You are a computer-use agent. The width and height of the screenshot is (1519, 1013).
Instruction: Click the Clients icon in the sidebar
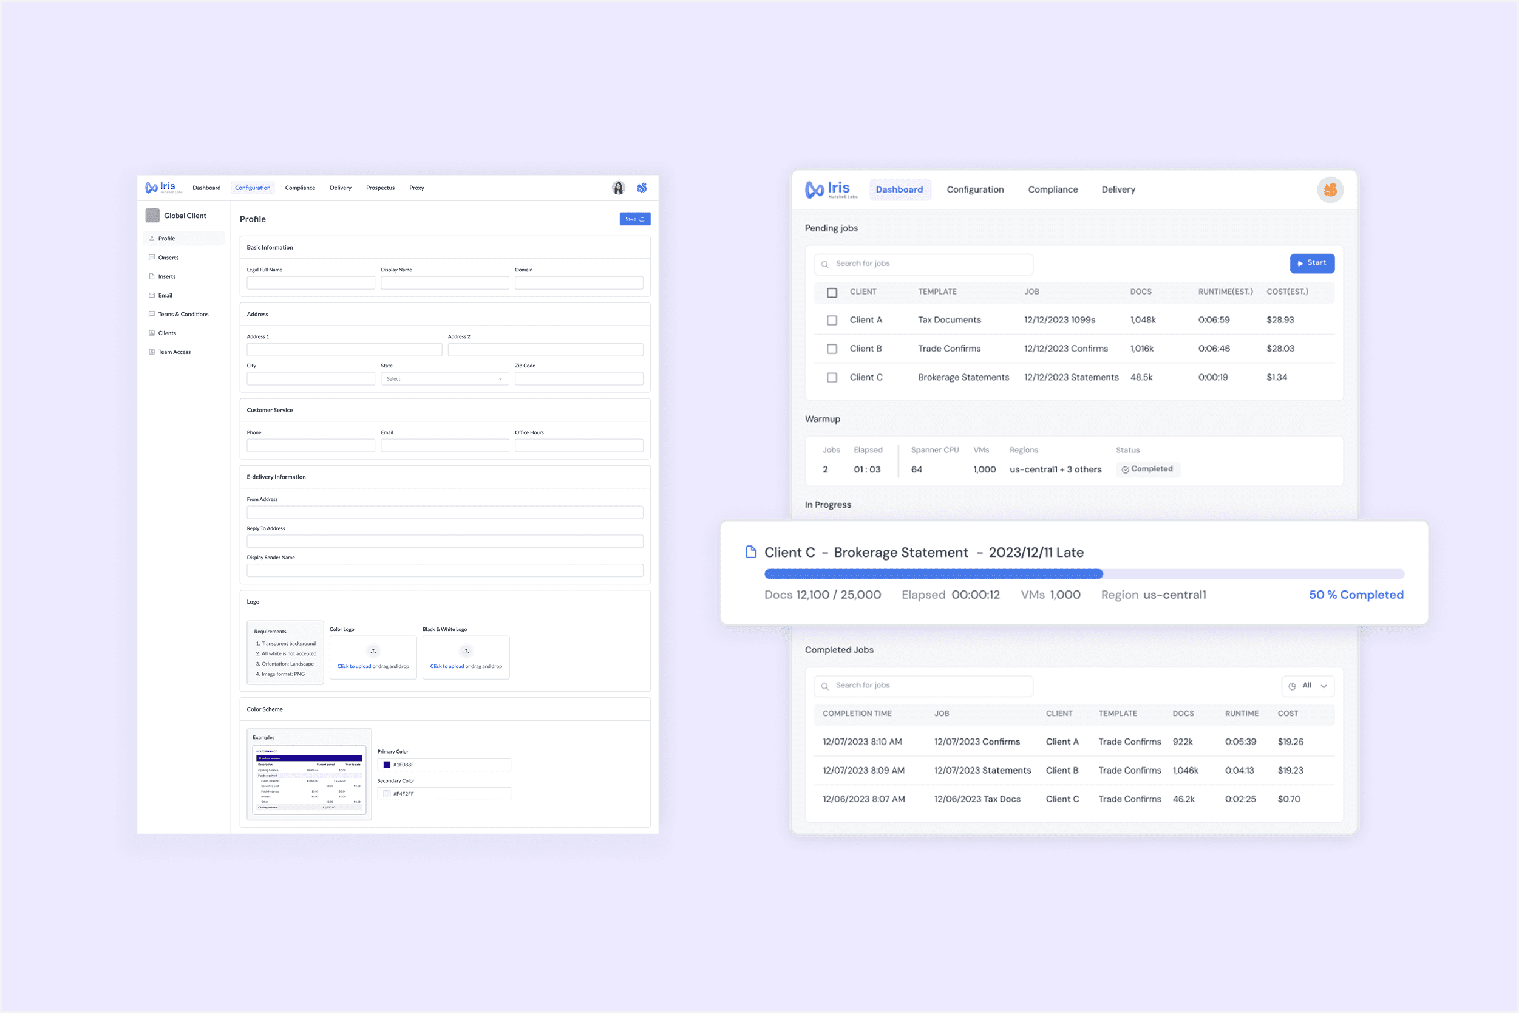(152, 333)
